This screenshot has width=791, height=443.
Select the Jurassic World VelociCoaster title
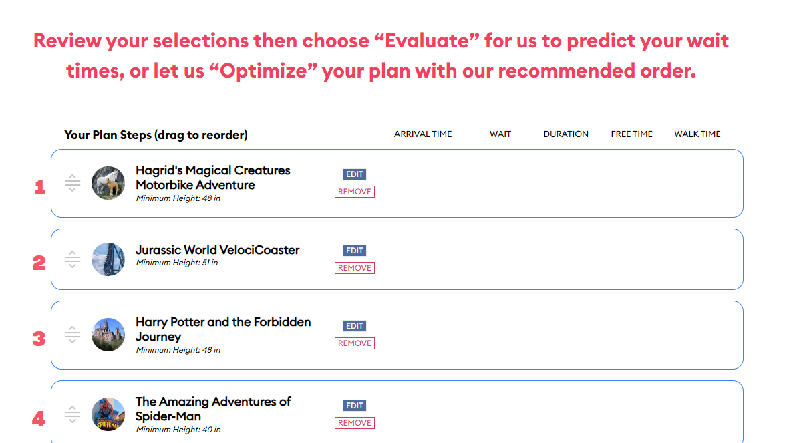pos(217,250)
